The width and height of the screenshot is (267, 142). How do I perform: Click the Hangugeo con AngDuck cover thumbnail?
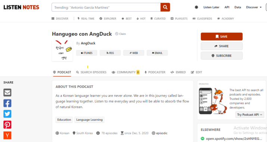(62, 51)
